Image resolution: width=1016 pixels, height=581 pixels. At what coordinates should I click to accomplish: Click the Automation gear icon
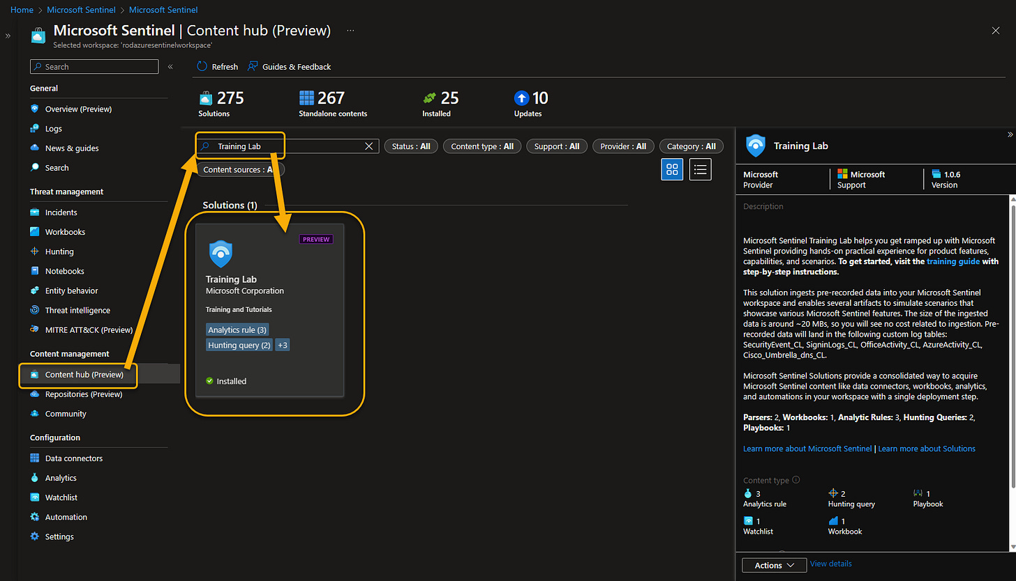[x=35, y=517]
